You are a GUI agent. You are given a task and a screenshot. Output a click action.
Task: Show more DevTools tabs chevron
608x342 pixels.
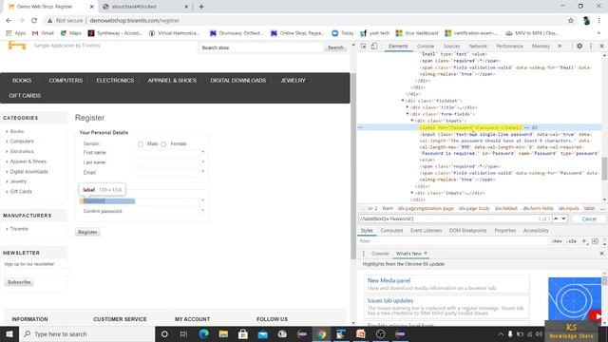[x=560, y=47]
